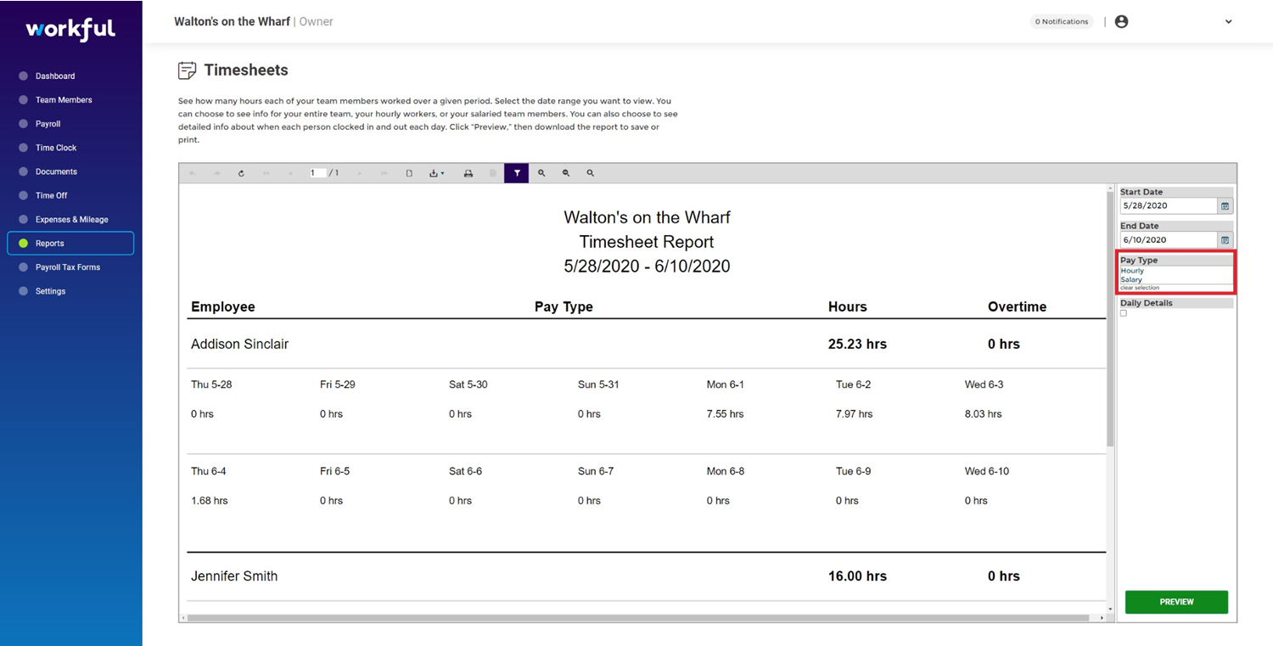This screenshot has height=646, width=1273.
Task: Click the Timesheets page icon
Action: click(187, 70)
